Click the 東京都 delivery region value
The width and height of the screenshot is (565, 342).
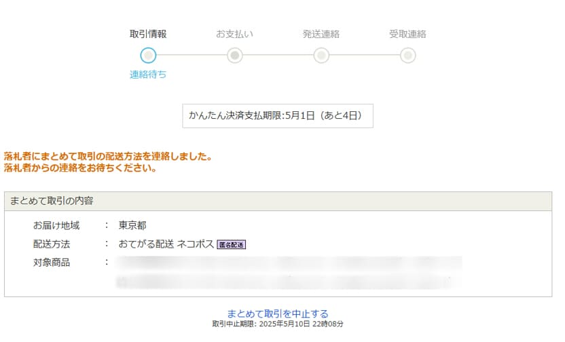[132, 225]
